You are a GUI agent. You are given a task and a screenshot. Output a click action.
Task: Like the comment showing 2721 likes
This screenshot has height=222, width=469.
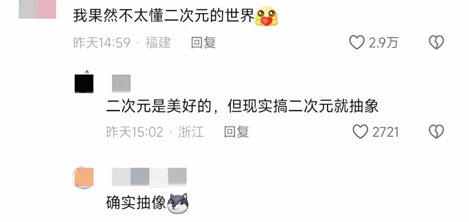click(x=360, y=132)
